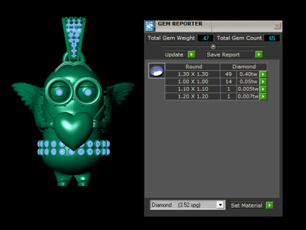306x230 pixels.
Task: Click the green arrow next to Save Report
Action: (259, 54)
